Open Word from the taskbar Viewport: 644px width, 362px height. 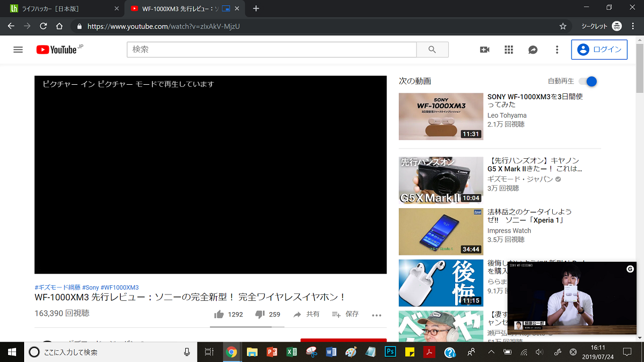pos(331,352)
